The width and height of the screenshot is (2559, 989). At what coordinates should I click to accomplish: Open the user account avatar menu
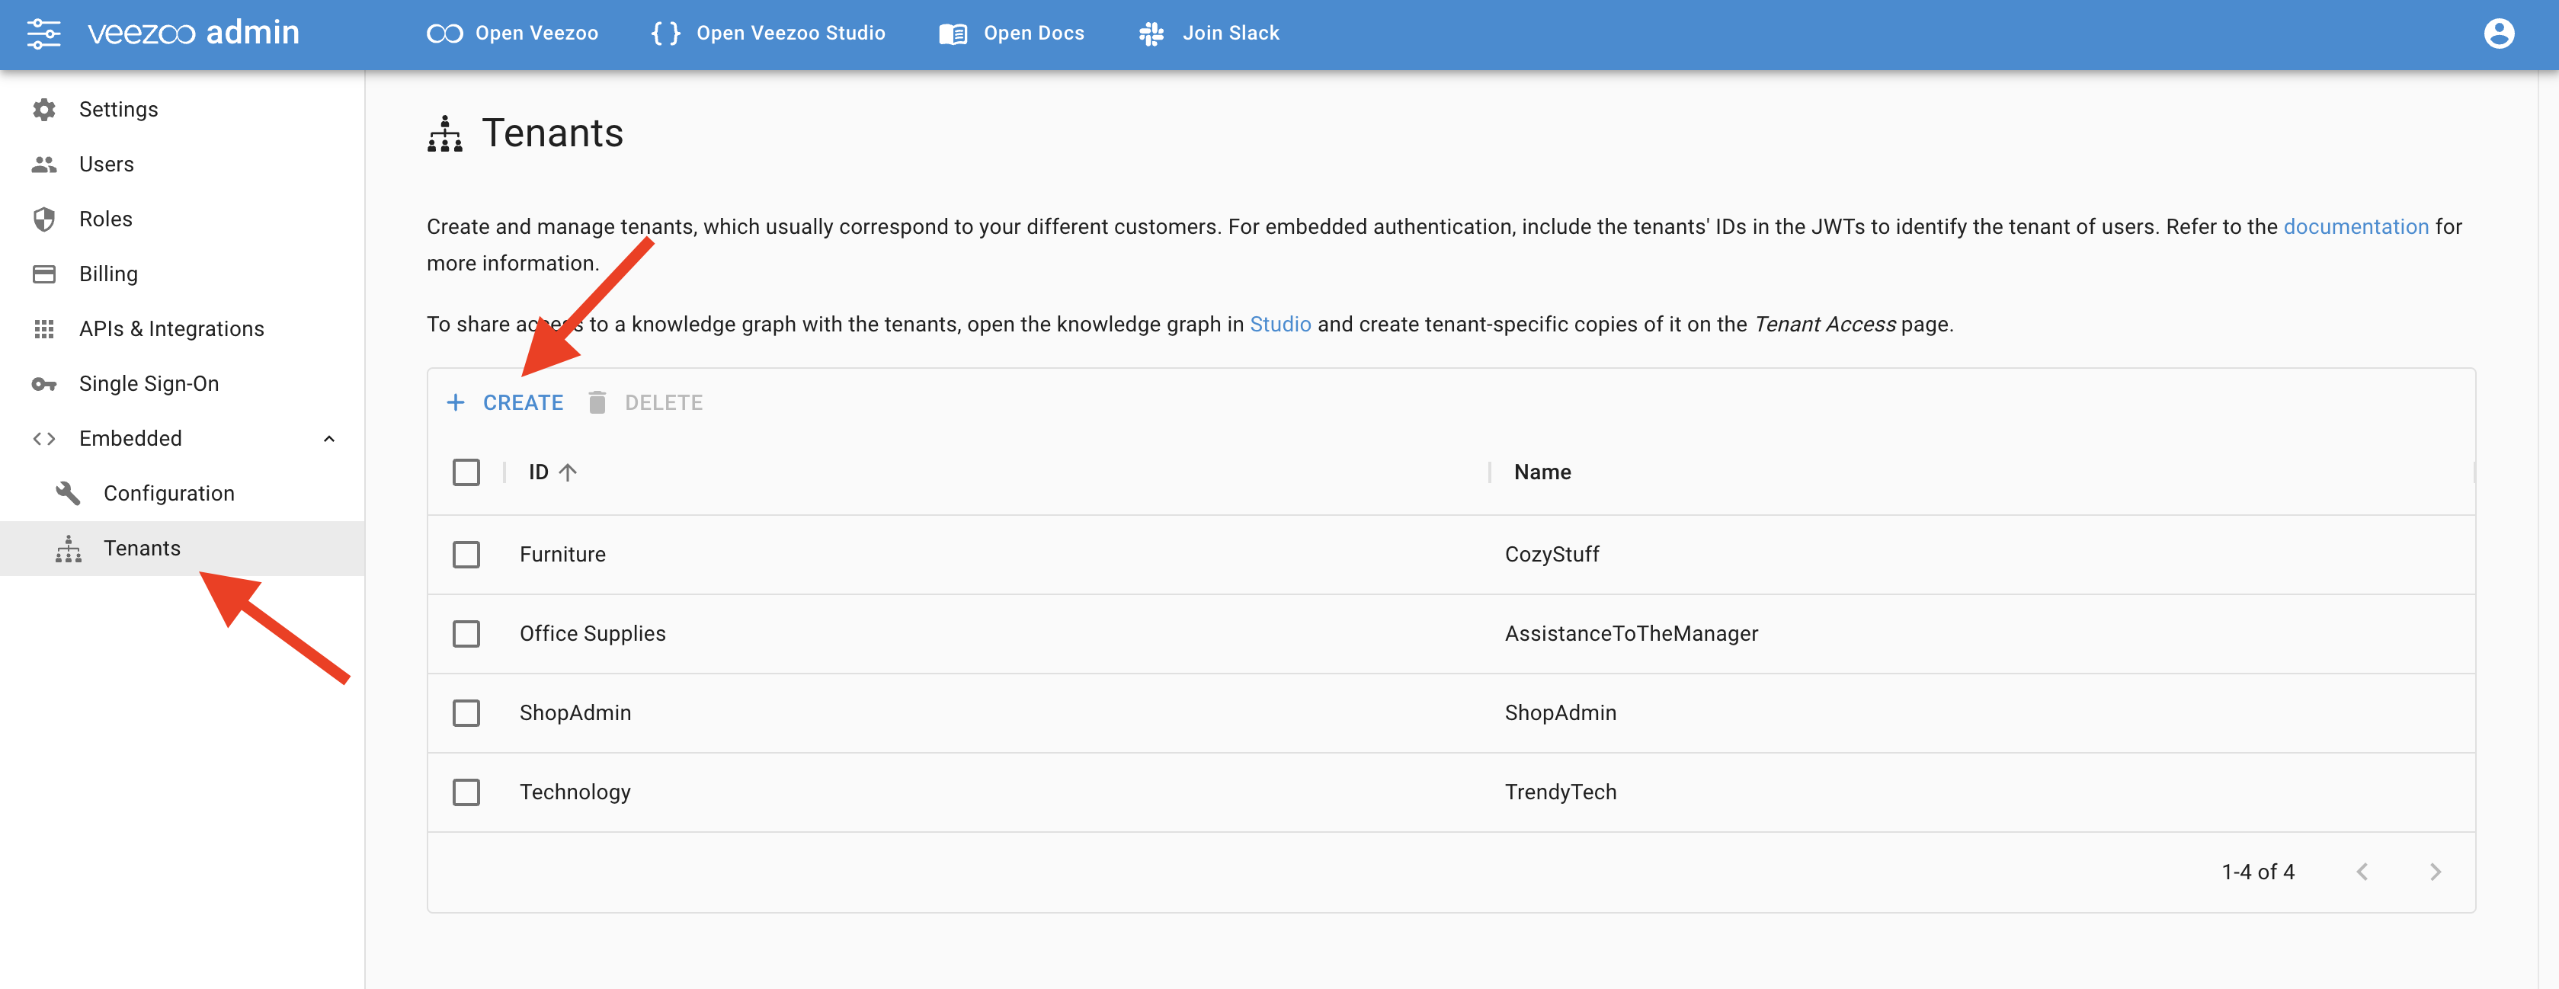2498,34
